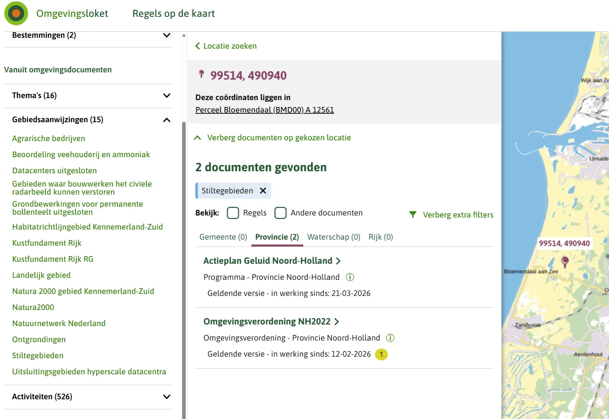Click the location pin icon beside 99514, 490940 heading
The image size is (609, 419).
[x=201, y=74]
